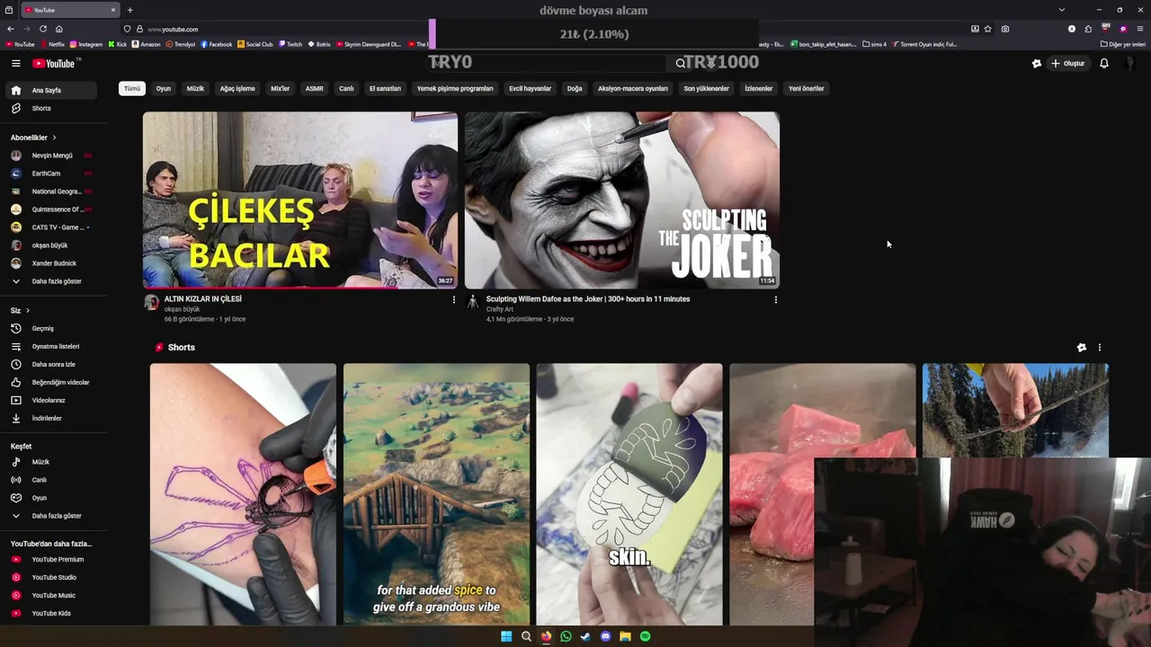
Task: Open YouTube Premium link
Action: 50,560
